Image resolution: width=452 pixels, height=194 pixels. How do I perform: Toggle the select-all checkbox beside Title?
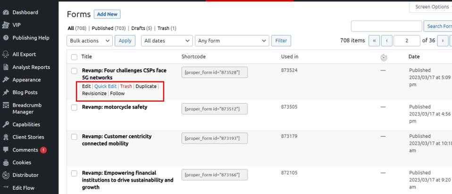tap(74, 57)
